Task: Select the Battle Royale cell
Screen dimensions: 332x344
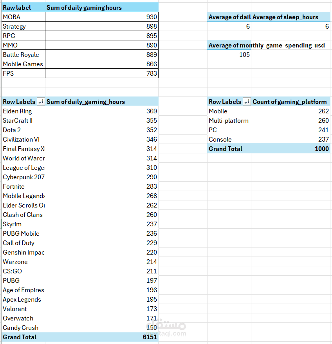Action: point(23,55)
